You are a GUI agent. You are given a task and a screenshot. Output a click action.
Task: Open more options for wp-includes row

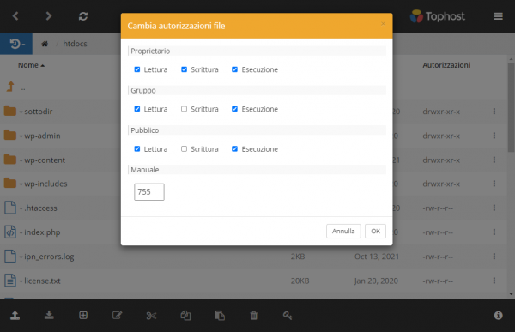[x=494, y=184]
